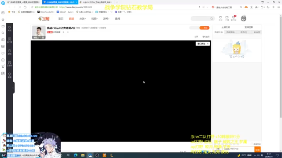Close the active blue browser tab
Viewport: 282px width, 158px height.
[76, 2]
